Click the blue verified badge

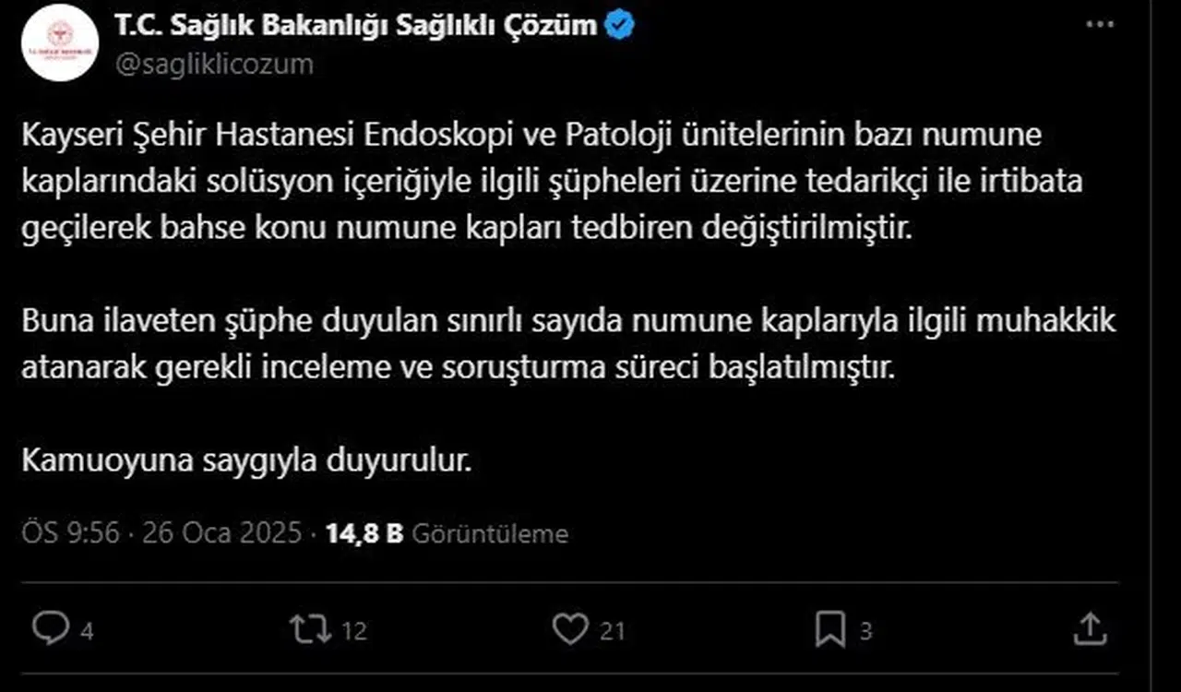coord(619,25)
